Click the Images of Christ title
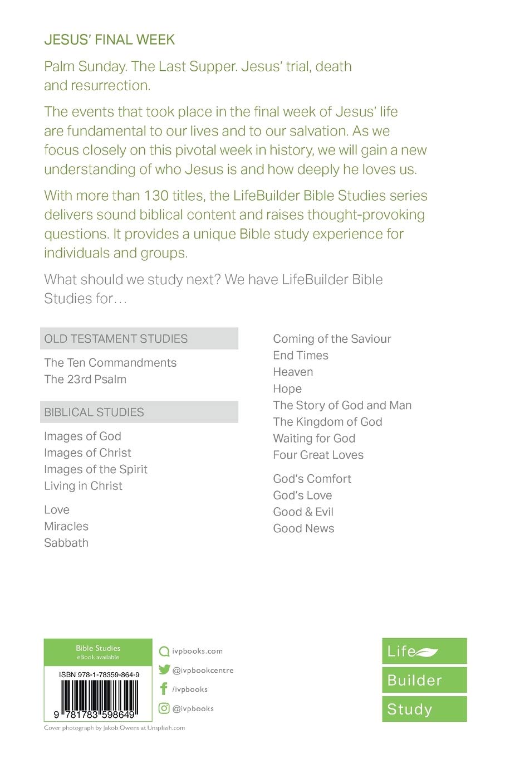Image resolution: width=505 pixels, height=758 pixels. coord(88,453)
